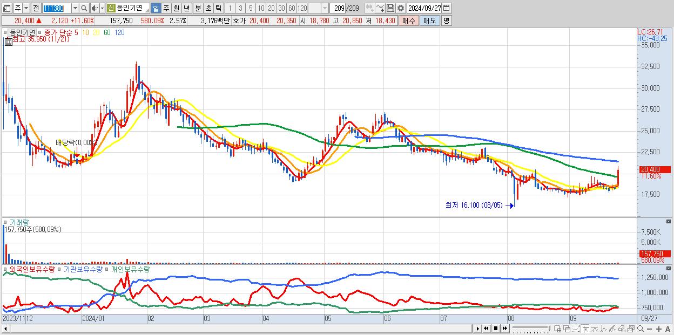Click the line-tool arrow icon near save
674x335 pixels.
[x=380, y=8]
